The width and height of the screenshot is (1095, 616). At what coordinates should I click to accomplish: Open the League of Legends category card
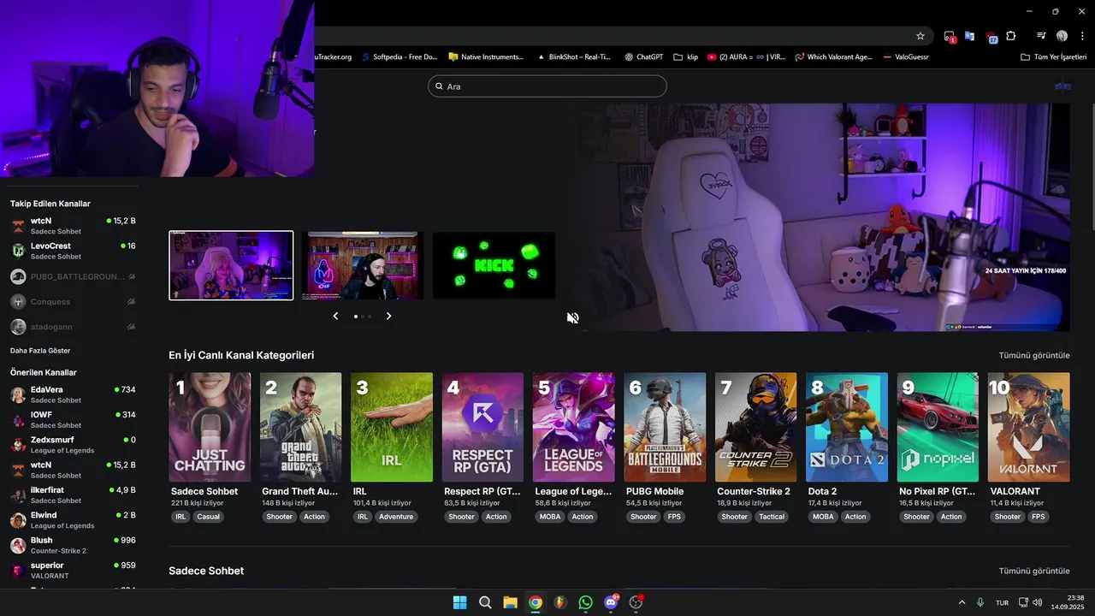pos(573,427)
